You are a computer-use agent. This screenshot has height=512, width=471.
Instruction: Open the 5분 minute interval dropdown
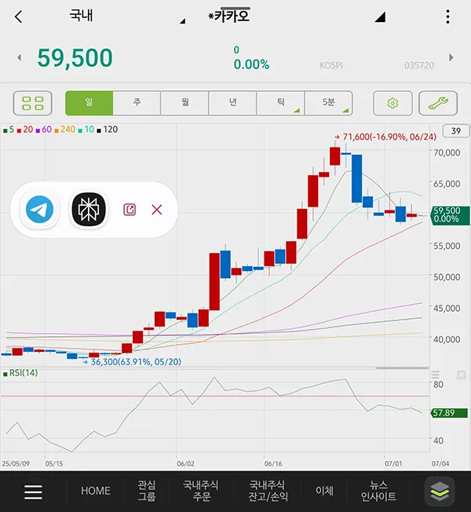[x=329, y=103]
